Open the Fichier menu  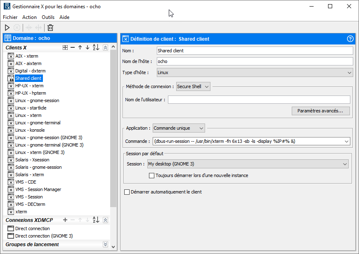coord(10,17)
